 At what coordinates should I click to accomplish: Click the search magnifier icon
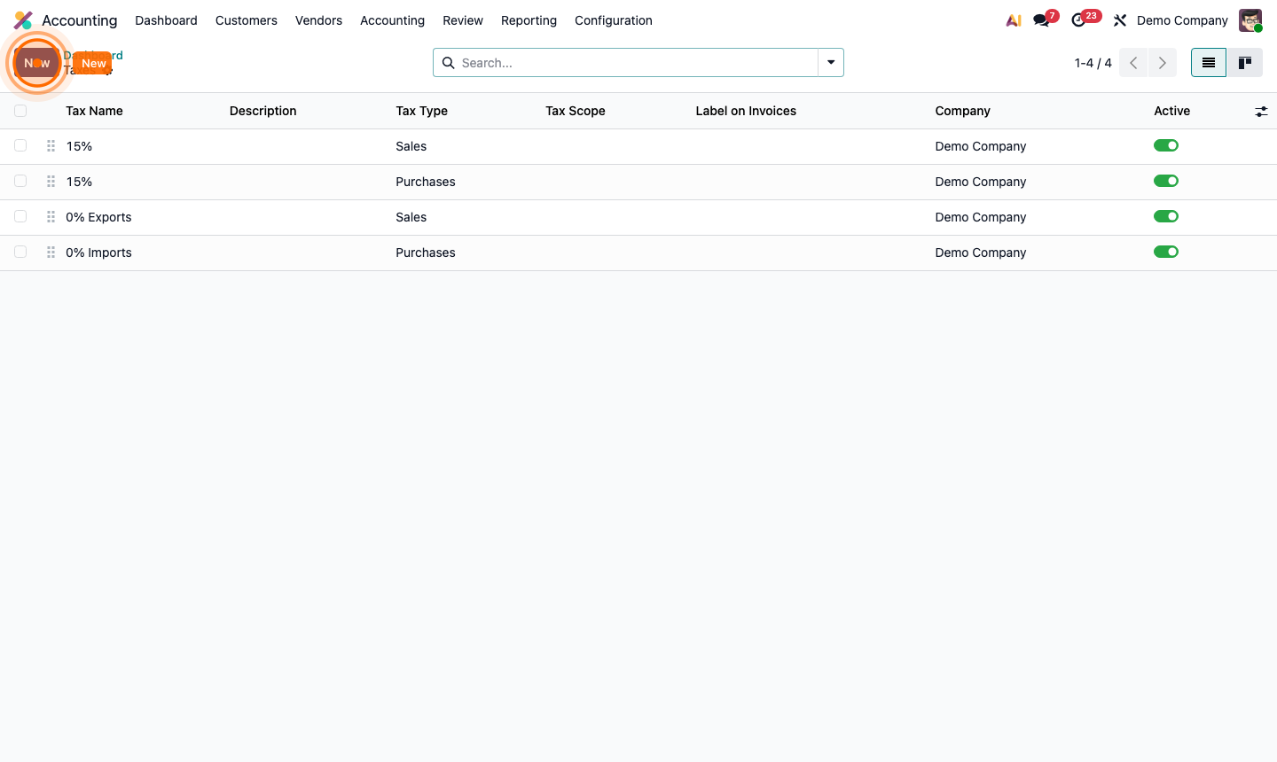click(448, 62)
